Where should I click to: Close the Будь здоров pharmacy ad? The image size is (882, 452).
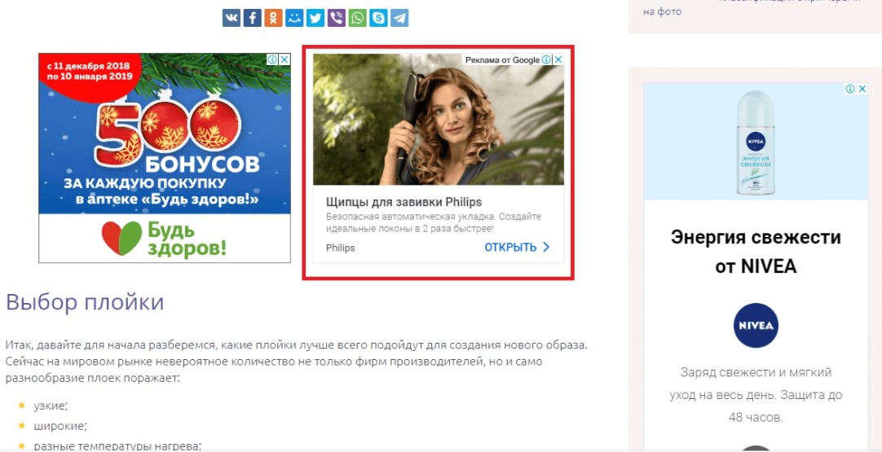(284, 59)
